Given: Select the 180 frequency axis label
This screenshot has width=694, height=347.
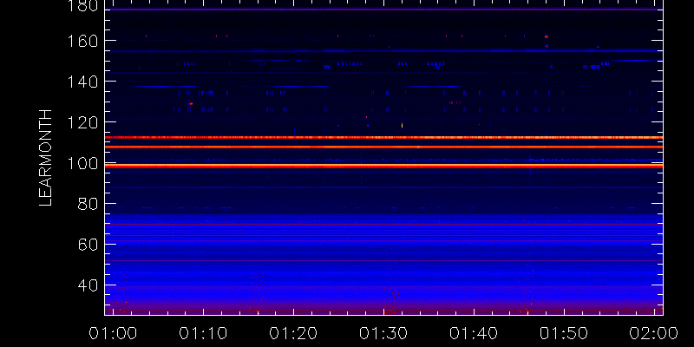Looking at the screenshot, I should [x=84, y=5].
